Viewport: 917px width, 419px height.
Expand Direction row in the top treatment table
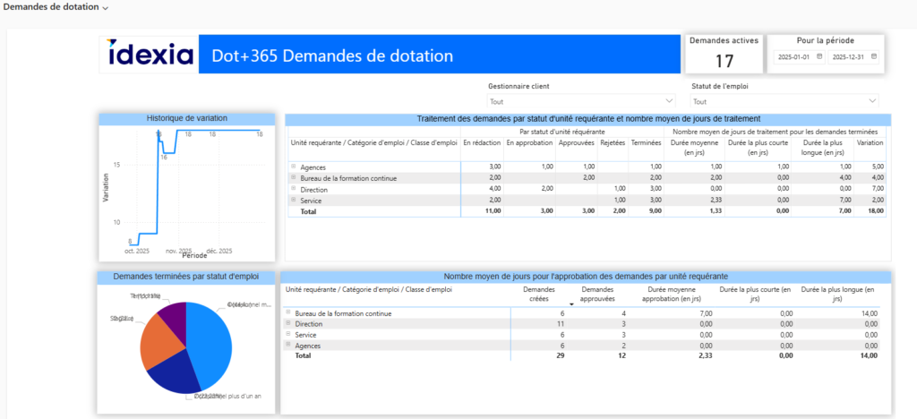pos(293,189)
